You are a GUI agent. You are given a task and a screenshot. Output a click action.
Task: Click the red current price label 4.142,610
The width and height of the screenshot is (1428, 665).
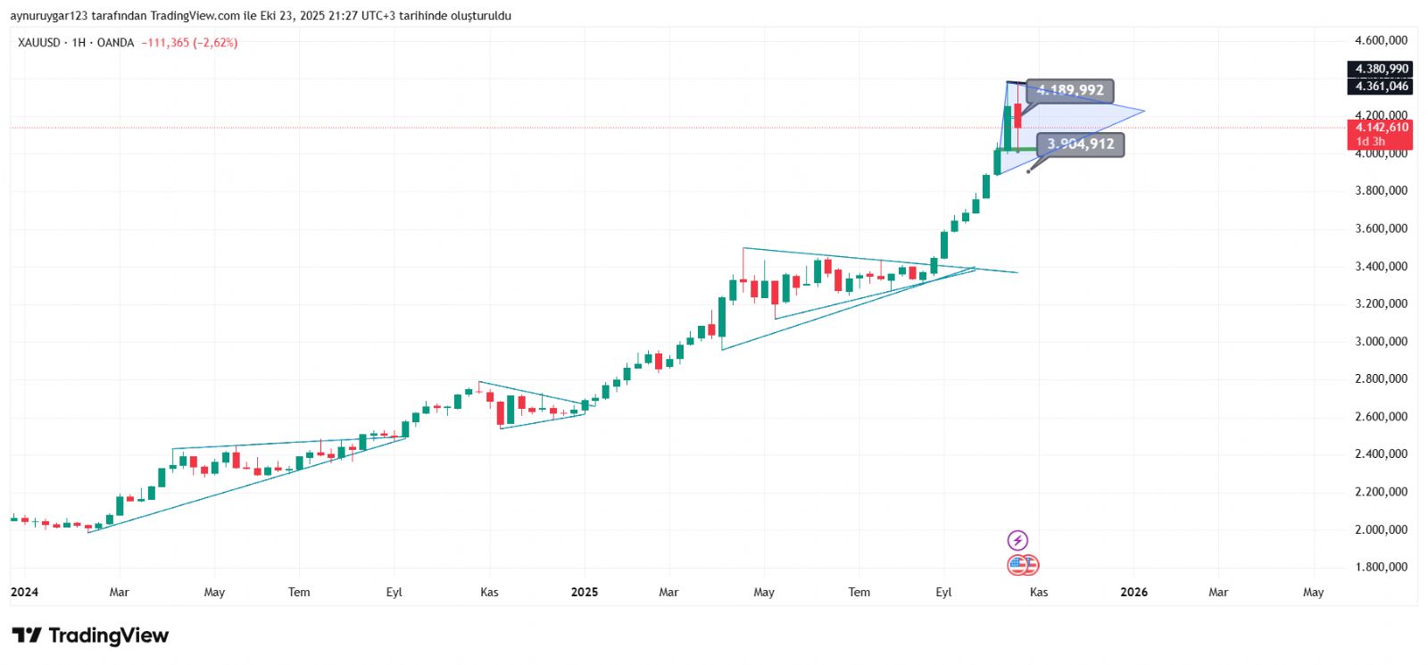tap(1381, 128)
